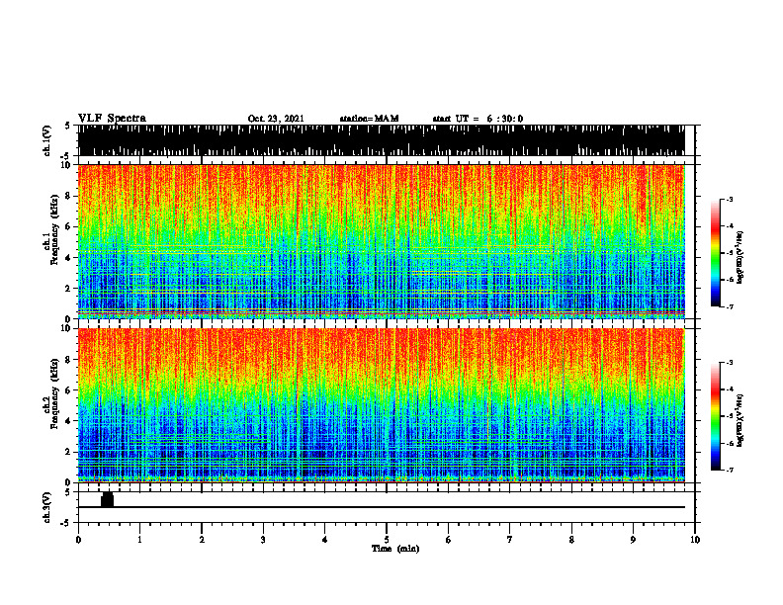The height and width of the screenshot is (605, 783).
Task: Click ch.2 frequency axis tick "6"
Action: tap(70, 390)
